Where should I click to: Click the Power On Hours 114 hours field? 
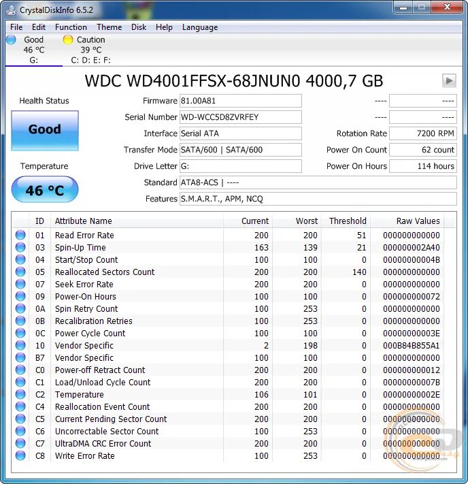pyautogui.click(x=422, y=166)
